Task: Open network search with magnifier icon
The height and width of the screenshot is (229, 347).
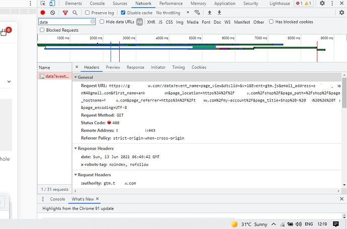Action: tap(75, 13)
